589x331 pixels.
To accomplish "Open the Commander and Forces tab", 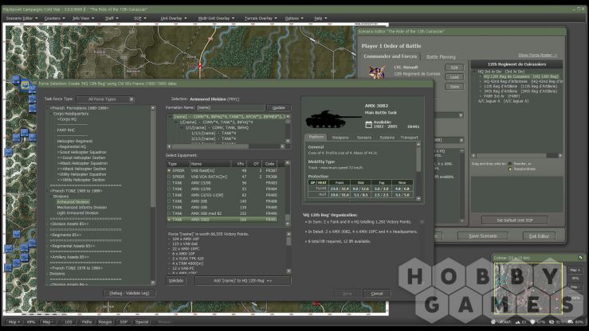I will [x=391, y=56].
